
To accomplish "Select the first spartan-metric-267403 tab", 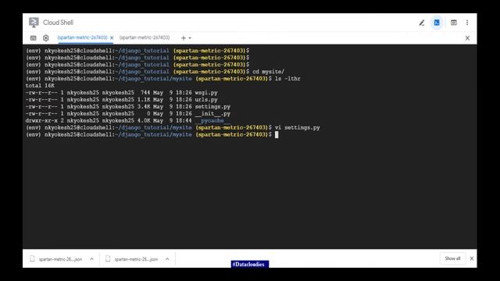I will tap(82, 37).
